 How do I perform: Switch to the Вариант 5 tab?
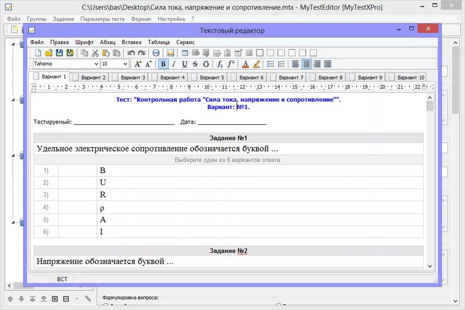(209, 77)
